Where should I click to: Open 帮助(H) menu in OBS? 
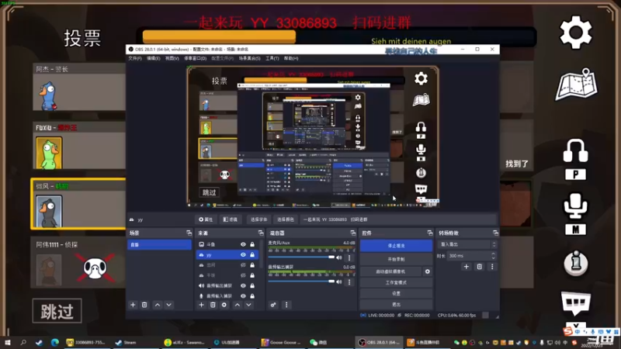[291, 59]
